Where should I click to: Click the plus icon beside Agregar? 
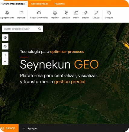click(x=24, y=128)
